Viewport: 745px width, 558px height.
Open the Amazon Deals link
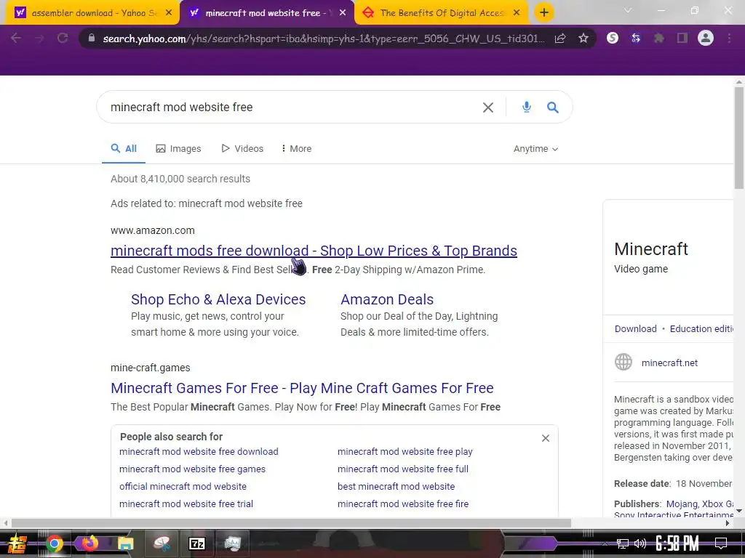pyautogui.click(x=387, y=299)
